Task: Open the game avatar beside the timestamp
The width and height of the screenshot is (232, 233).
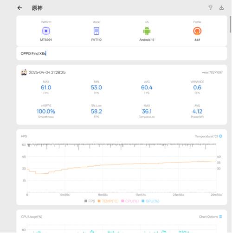Action: tap(24, 72)
